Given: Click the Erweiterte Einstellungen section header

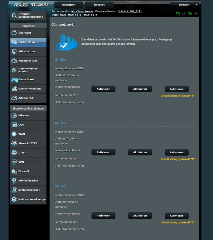Looking at the screenshot, I should [x=29, y=109].
